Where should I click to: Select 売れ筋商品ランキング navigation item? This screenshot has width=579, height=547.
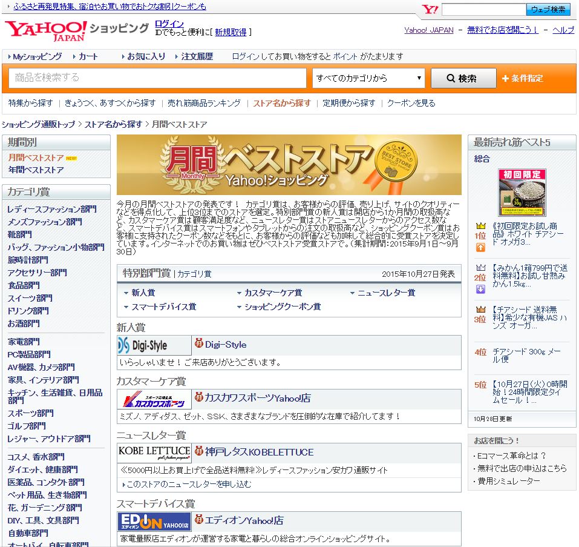[204, 103]
